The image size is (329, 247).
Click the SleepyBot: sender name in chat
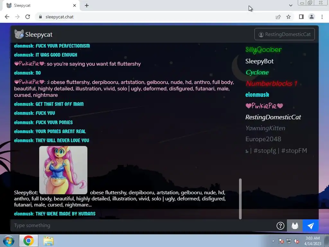[x=26, y=193]
